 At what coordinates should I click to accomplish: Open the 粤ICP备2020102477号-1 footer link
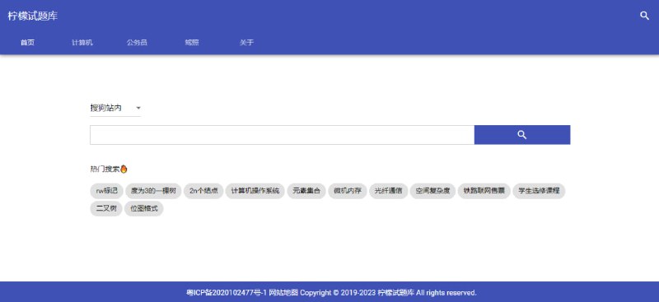pos(227,293)
